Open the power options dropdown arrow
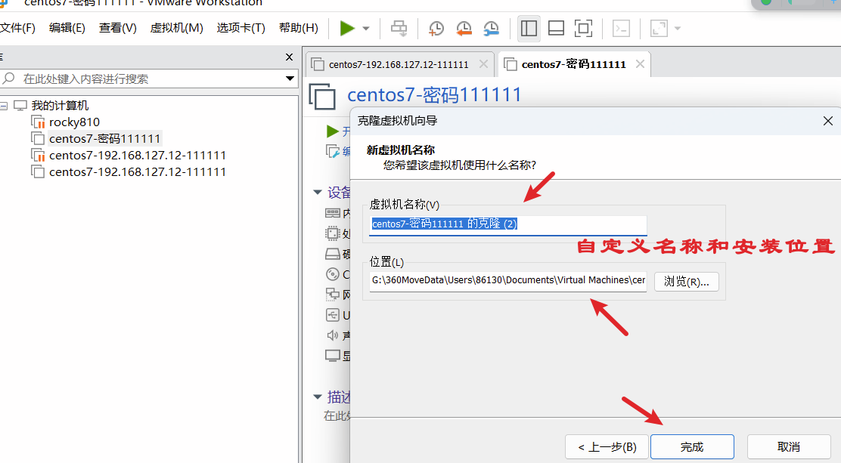841x463 pixels. click(366, 29)
